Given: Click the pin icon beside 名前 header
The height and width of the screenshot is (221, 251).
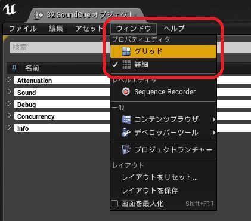Looking at the screenshot, I should (x=14, y=68).
